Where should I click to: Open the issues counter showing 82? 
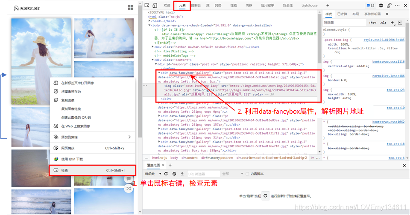(371, 6)
